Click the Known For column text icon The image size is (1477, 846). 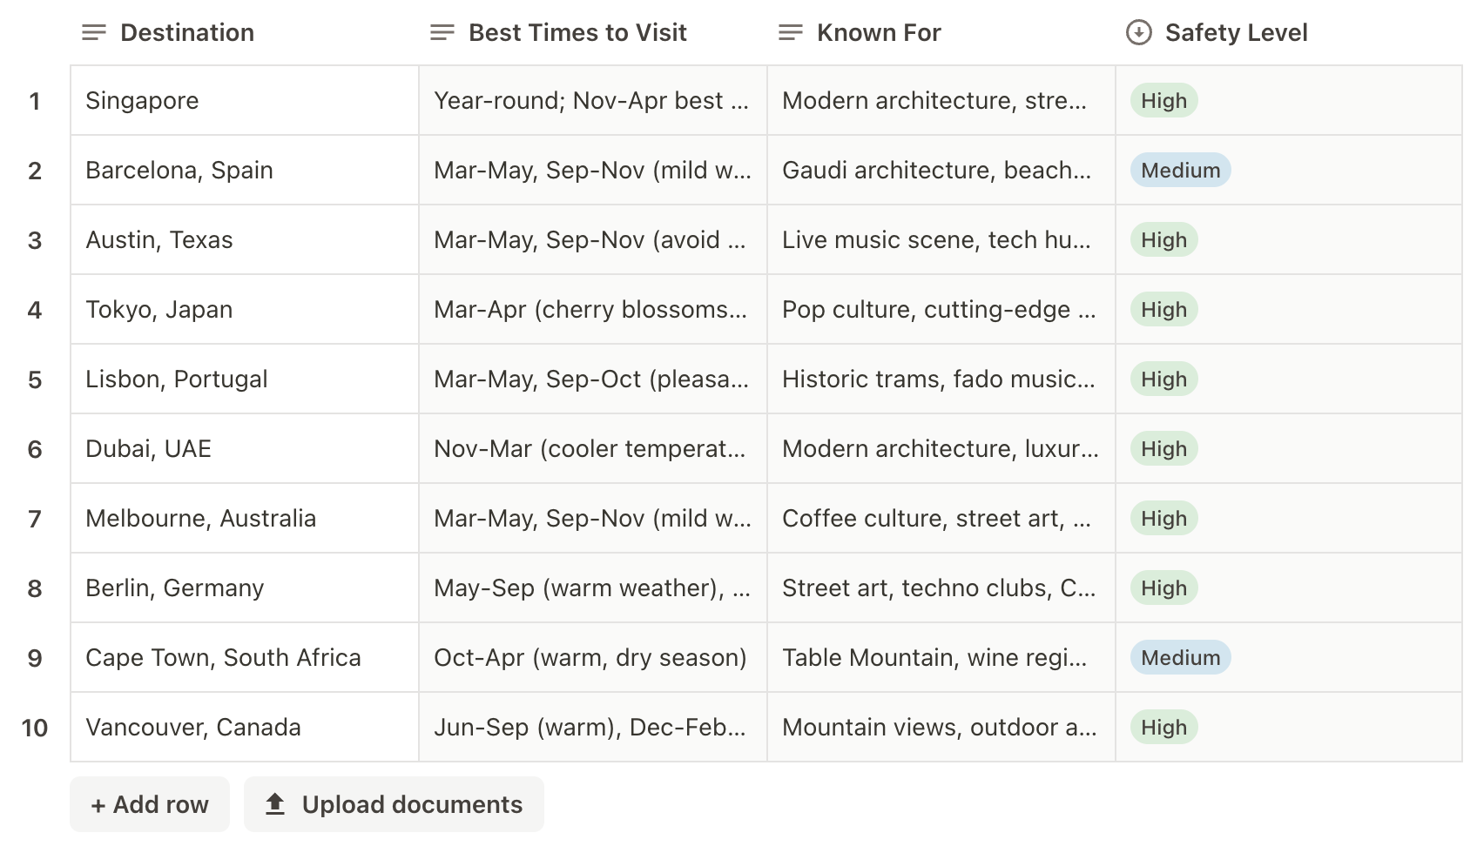click(x=791, y=33)
